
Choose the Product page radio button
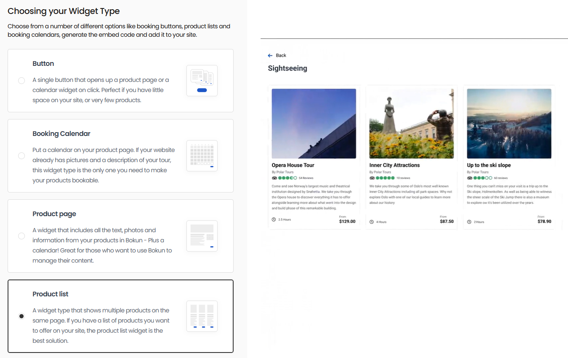pos(22,236)
